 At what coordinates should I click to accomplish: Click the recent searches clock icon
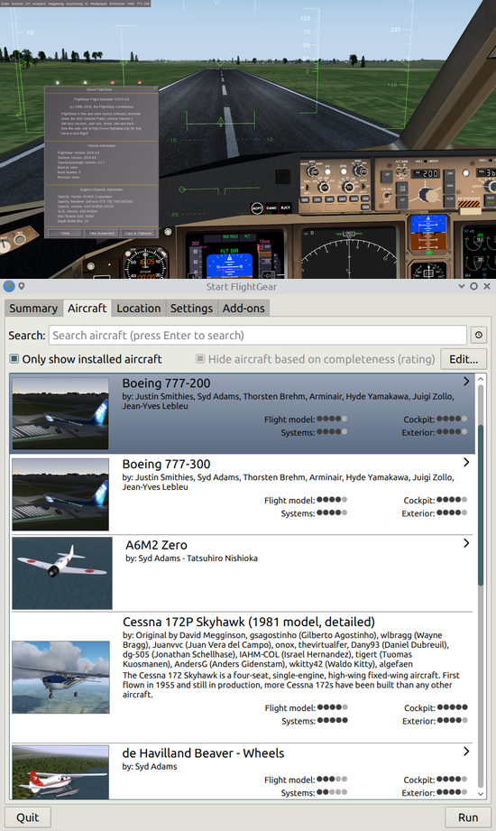coord(479,335)
